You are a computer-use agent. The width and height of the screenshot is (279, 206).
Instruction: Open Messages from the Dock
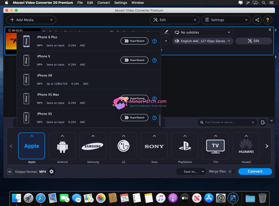coord(77,198)
